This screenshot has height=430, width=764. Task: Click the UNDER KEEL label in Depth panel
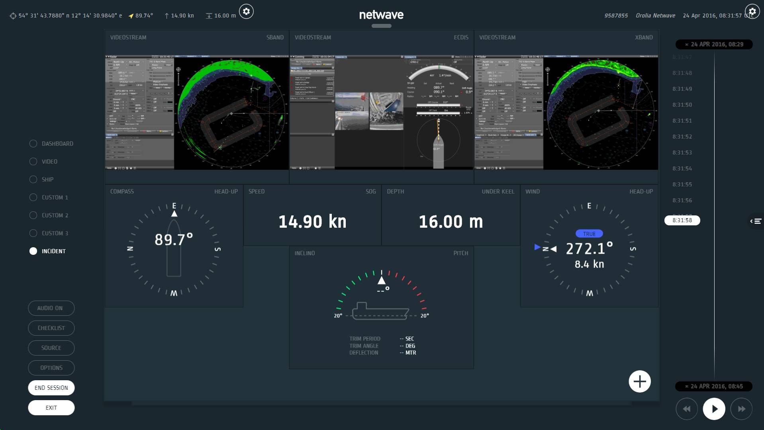(498, 192)
